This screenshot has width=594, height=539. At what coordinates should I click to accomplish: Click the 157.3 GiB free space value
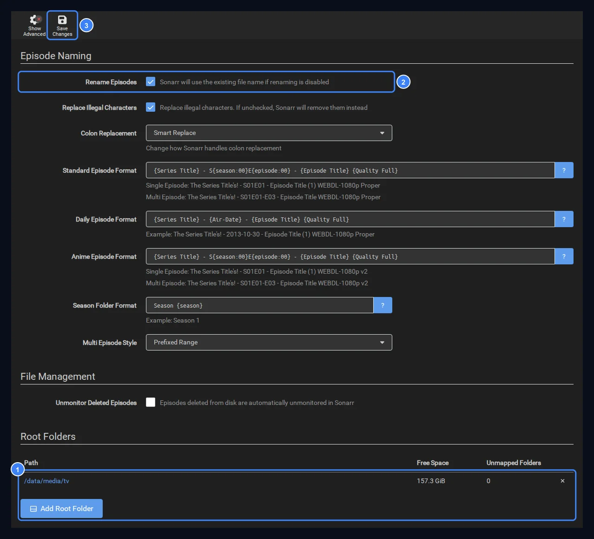point(431,481)
